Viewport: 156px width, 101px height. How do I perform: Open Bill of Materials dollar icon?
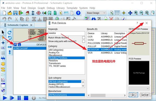61,13
